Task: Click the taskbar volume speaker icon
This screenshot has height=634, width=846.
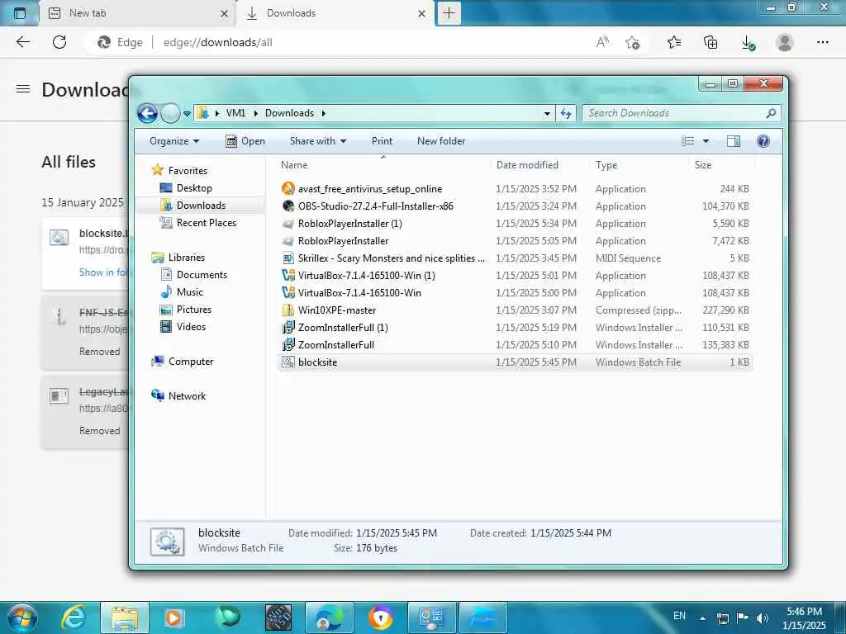Action: coord(763,617)
